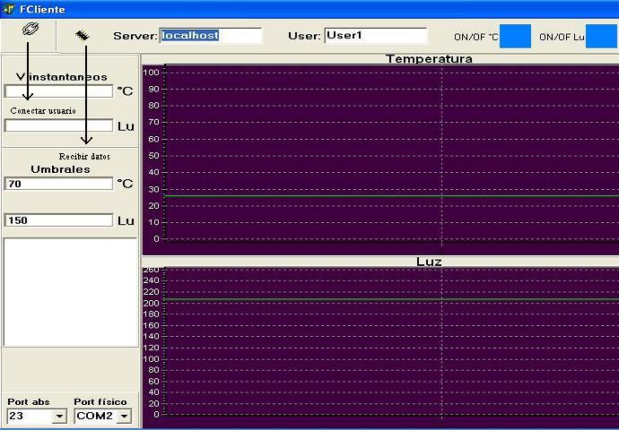
Task: Open the Port físico dropdown arrow
Action: [125, 416]
